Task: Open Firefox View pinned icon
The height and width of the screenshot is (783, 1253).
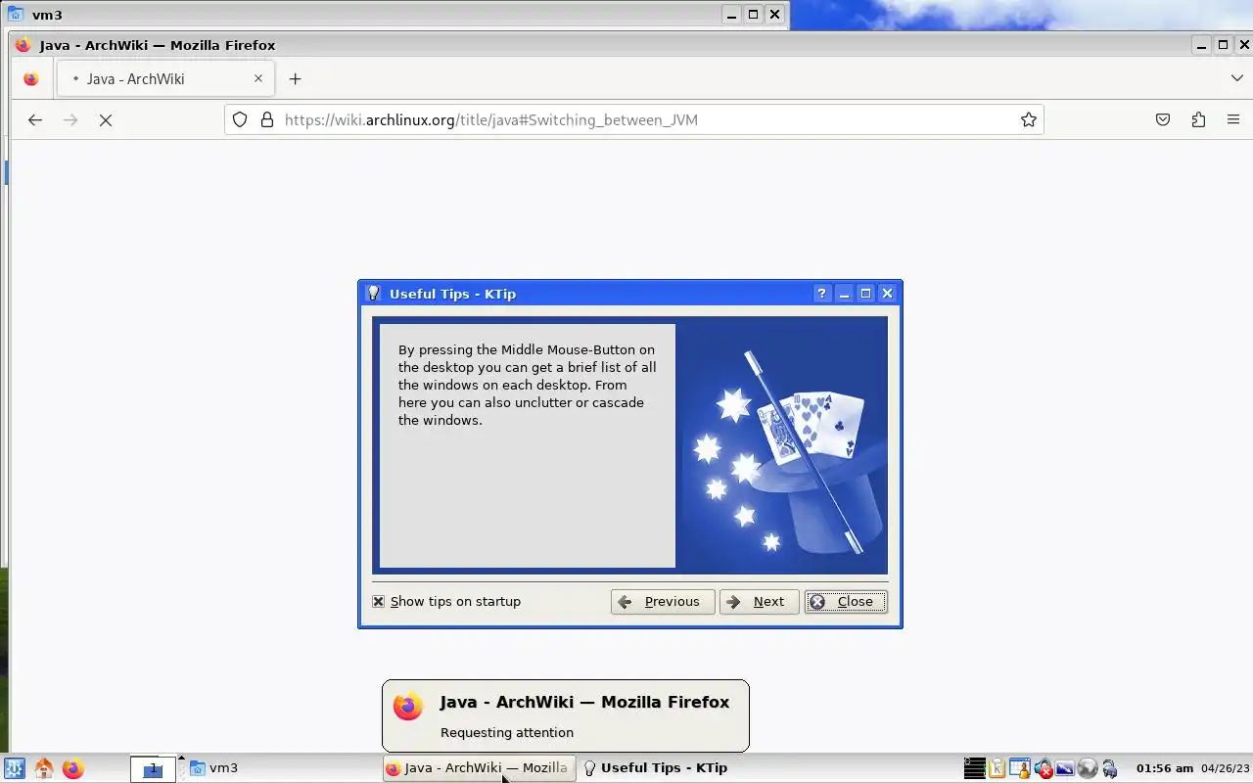Action: [x=31, y=78]
